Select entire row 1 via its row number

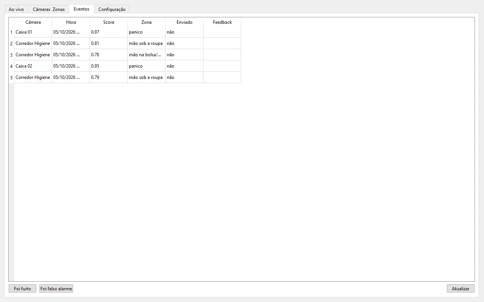coord(11,32)
